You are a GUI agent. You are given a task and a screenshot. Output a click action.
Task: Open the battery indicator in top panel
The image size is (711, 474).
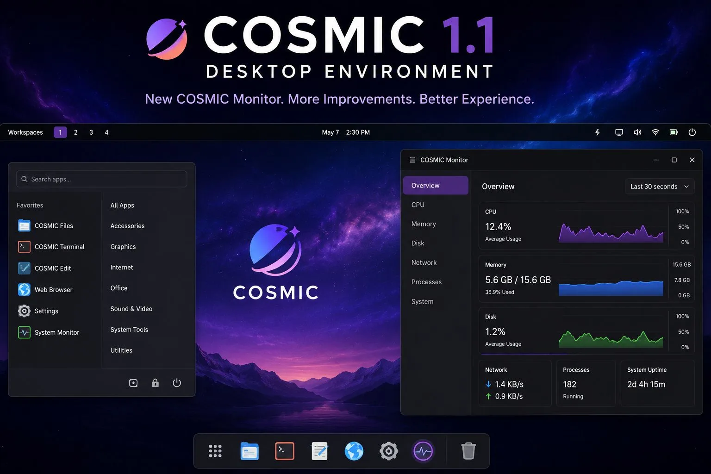[674, 132]
